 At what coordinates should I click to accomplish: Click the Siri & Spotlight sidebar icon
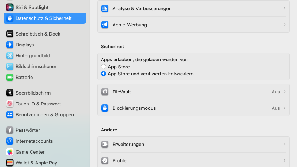click(x=10, y=7)
